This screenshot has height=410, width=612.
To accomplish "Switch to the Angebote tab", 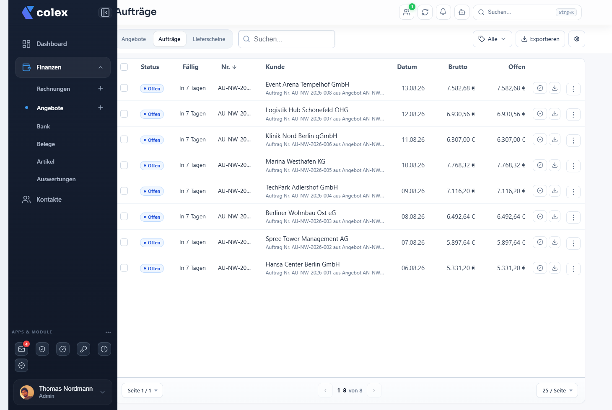I will coord(134,39).
